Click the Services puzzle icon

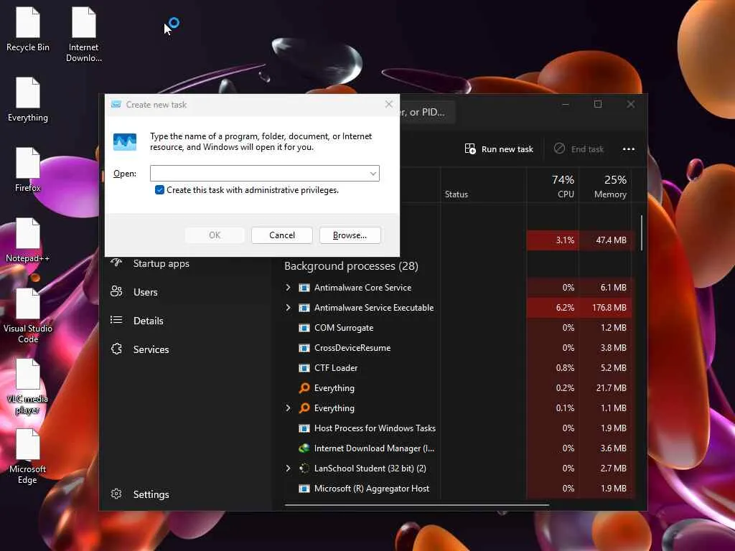(116, 349)
